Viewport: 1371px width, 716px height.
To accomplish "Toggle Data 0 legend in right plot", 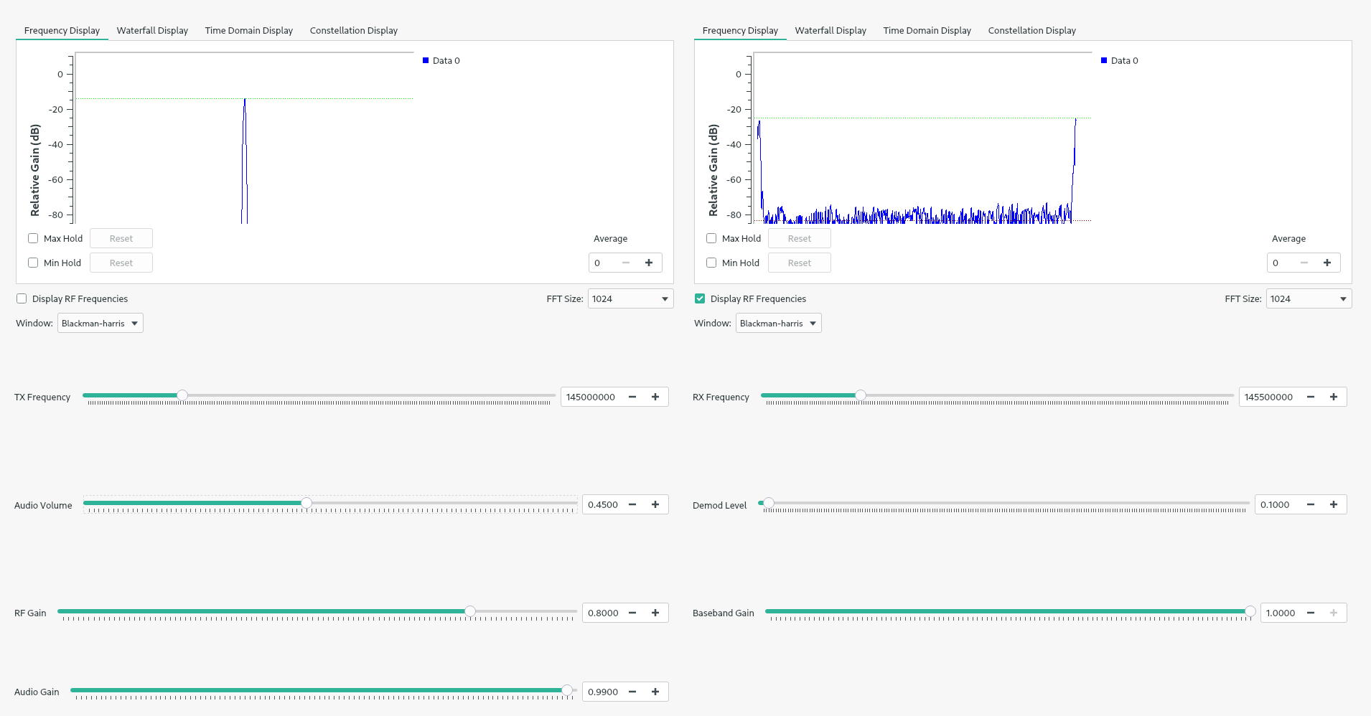I will [x=1120, y=60].
